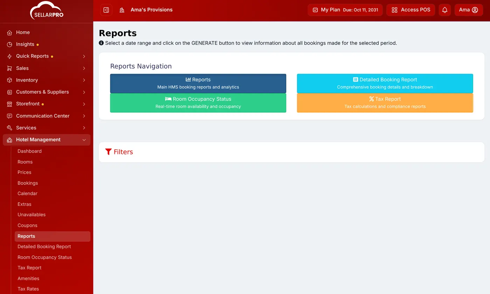The width and height of the screenshot is (490, 294).
Task: Click the SellarPro cloud logo
Action: click(47, 10)
